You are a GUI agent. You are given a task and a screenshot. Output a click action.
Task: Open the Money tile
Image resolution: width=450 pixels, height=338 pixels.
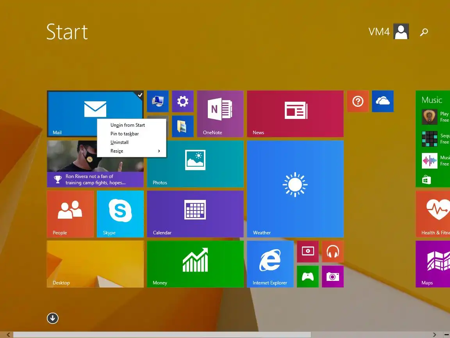tap(195, 264)
